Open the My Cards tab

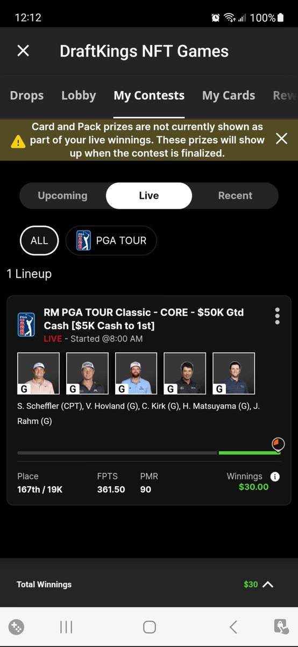point(229,96)
